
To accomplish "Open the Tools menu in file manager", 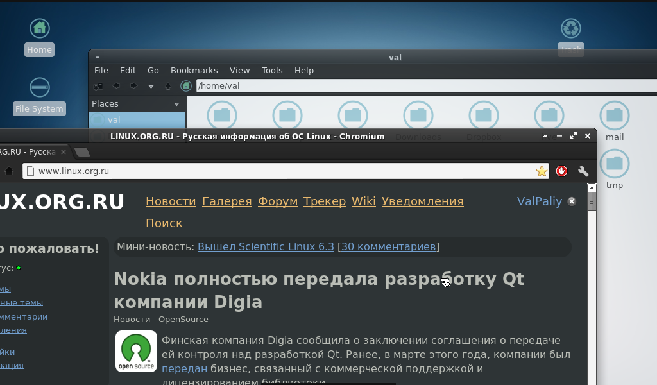I will [272, 71].
